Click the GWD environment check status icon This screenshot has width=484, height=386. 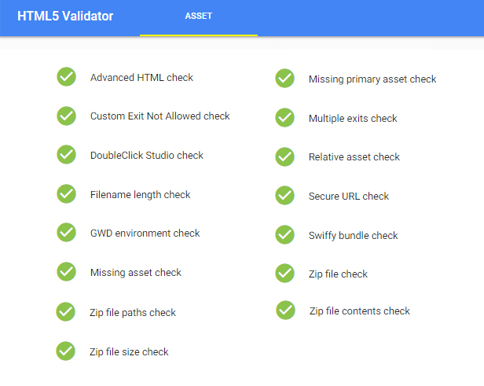tap(66, 232)
